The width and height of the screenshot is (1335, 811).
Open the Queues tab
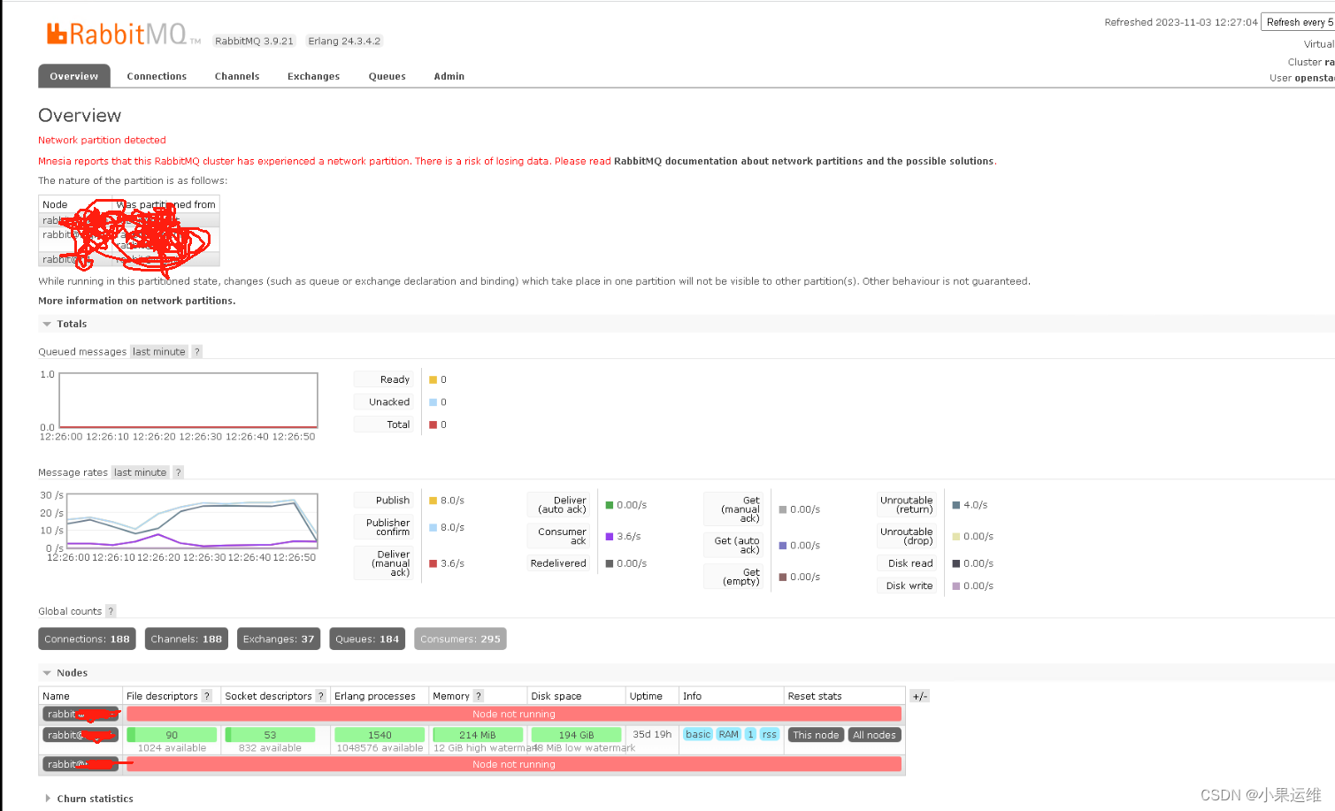click(387, 76)
